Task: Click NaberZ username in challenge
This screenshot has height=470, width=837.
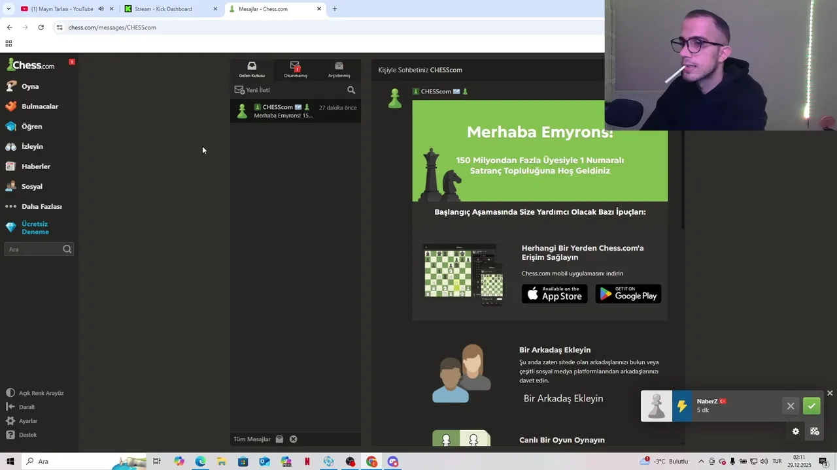Action: coord(707,401)
